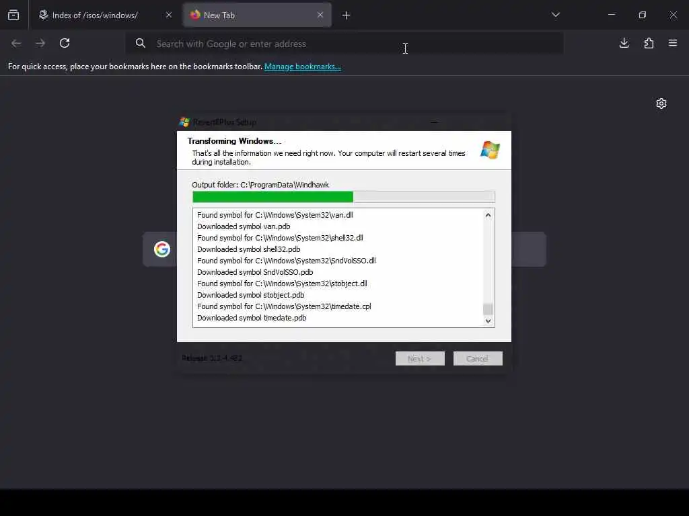Open new tab personalize gear icon
Screen dimensions: 689x516
point(661,103)
